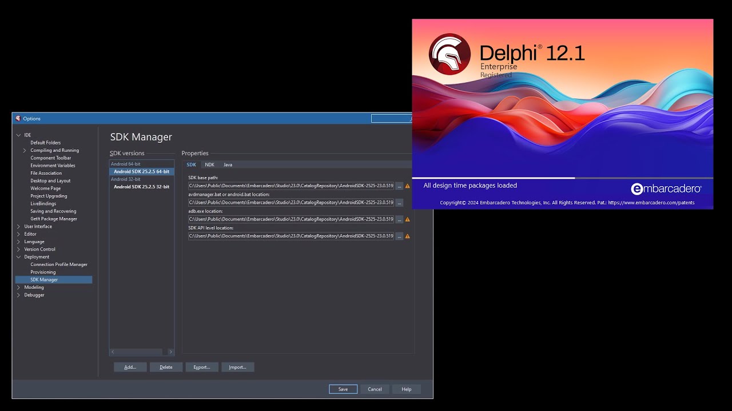The width and height of the screenshot is (732, 411).
Task: Cancel the Options dialog
Action: (x=375, y=389)
